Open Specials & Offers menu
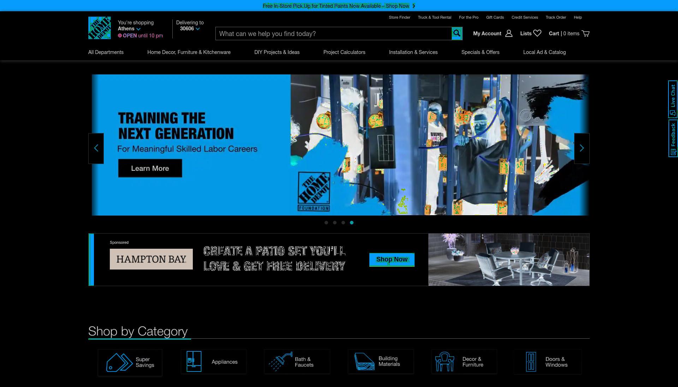 click(480, 52)
